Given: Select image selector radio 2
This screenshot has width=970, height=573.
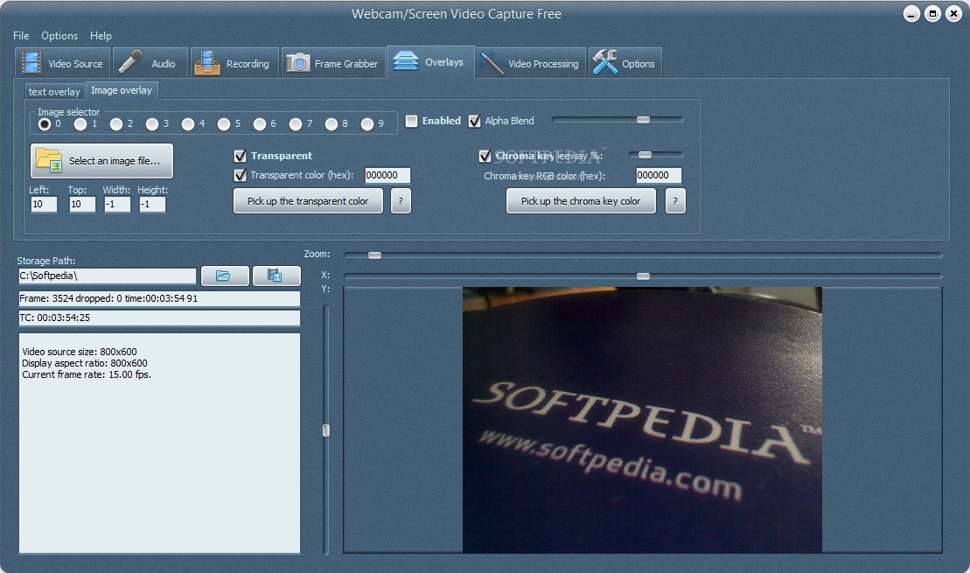Looking at the screenshot, I should (116, 124).
